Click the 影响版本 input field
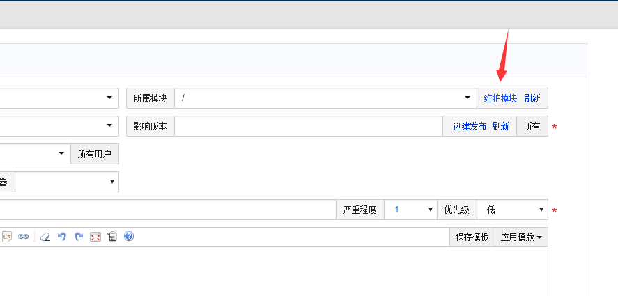The height and width of the screenshot is (296, 618). pos(308,126)
